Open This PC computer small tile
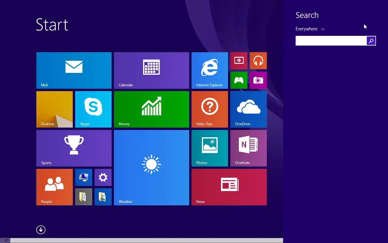Image resolution: width=388 pixels, height=243 pixels. tap(84, 177)
